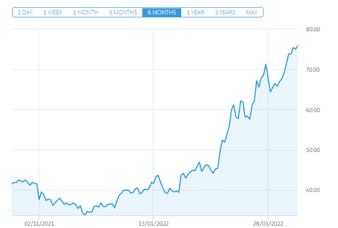This screenshot has width=338, height=228.
Task: Click the 13/01/2022 date on x-axis
Action: point(153,223)
